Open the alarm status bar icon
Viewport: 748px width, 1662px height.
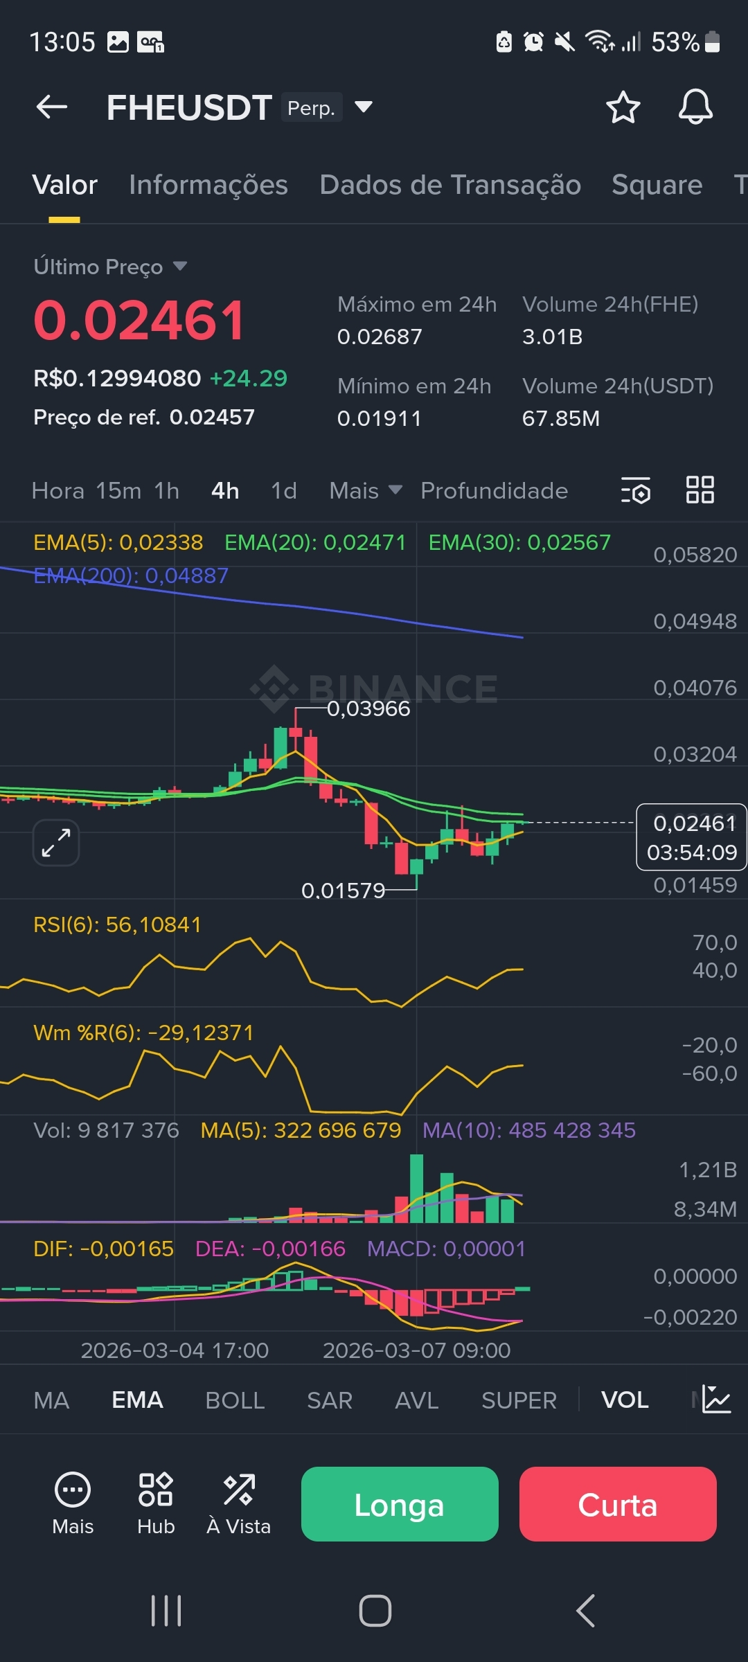(533, 42)
